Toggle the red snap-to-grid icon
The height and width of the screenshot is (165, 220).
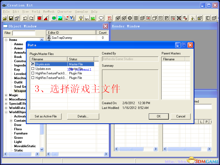point(39,18)
